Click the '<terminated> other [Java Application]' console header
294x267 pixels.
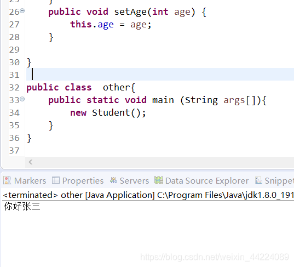[x=79, y=195]
